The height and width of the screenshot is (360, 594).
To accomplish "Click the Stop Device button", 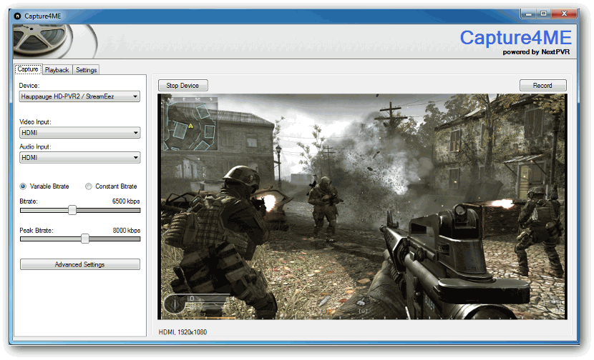I will point(182,86).
